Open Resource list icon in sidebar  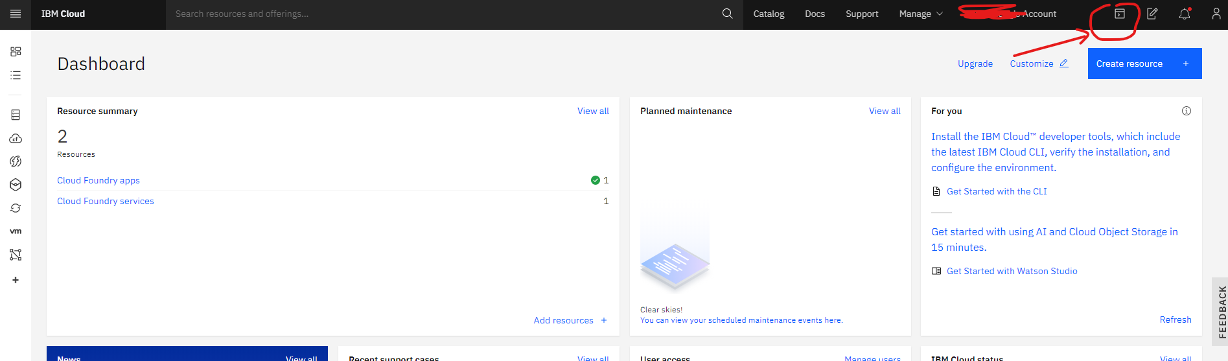(x=16, y=75)
